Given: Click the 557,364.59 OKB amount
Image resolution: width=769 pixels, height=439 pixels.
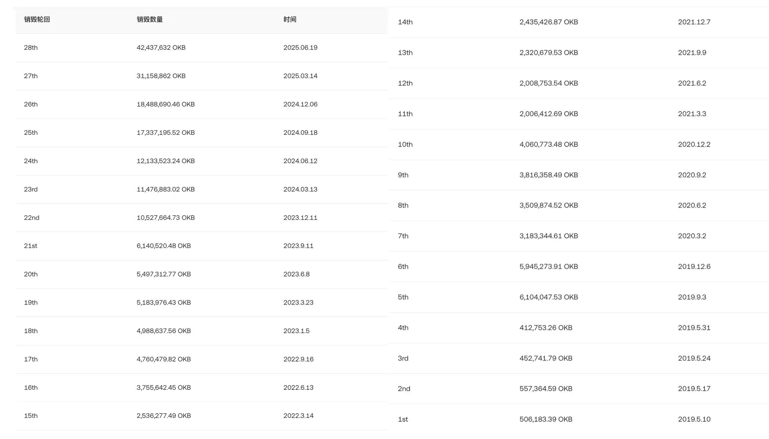Looking at the screenshot, I should click(546, 389).
